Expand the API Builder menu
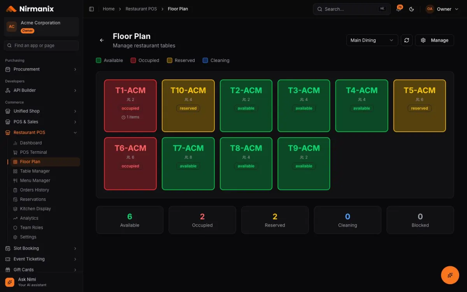This screenshot has width=467, height=292. (41, 90)
